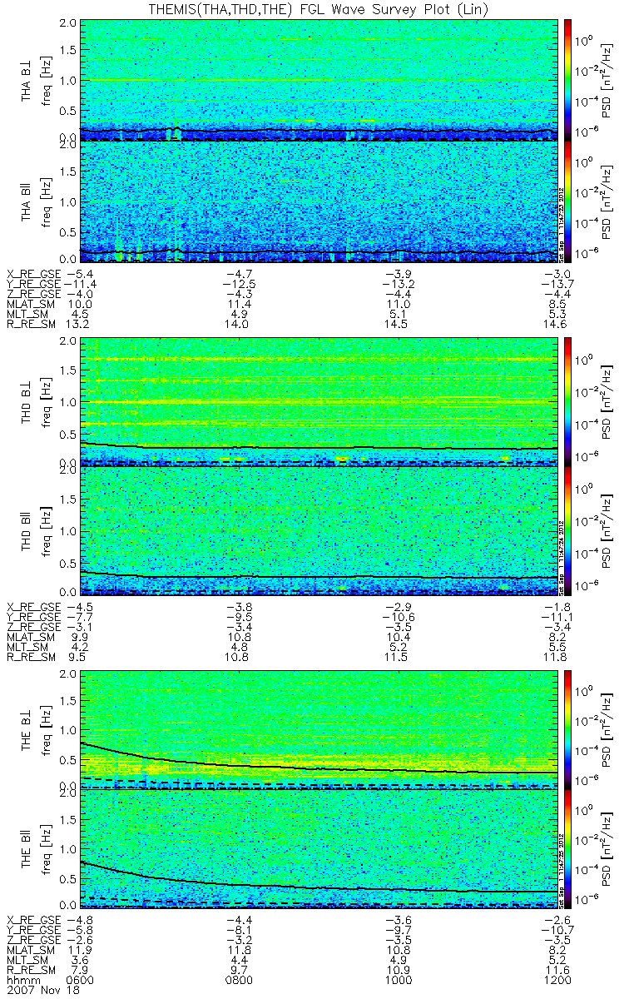Click the 'MLT_SM' label in the row starting 4.2
624x999 pixels.
[28, 646]
